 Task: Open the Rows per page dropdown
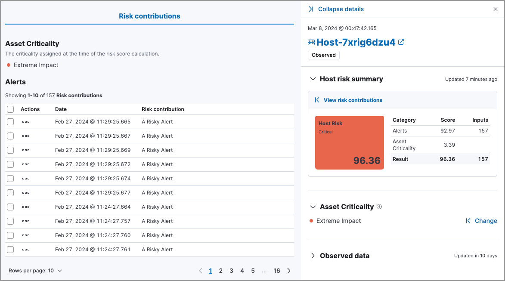36,270
